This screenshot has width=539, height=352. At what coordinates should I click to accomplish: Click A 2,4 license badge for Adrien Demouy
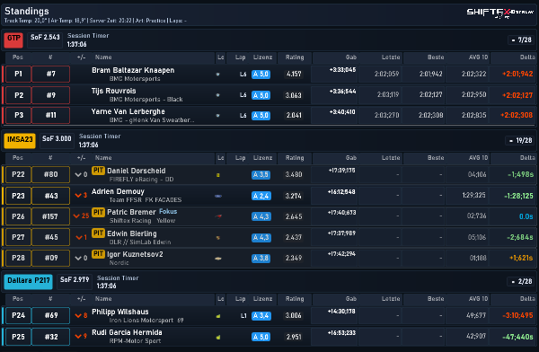tap(261, 196)
